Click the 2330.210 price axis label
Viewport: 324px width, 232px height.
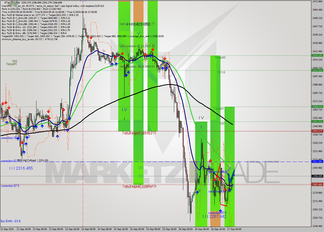click(317, 143)
